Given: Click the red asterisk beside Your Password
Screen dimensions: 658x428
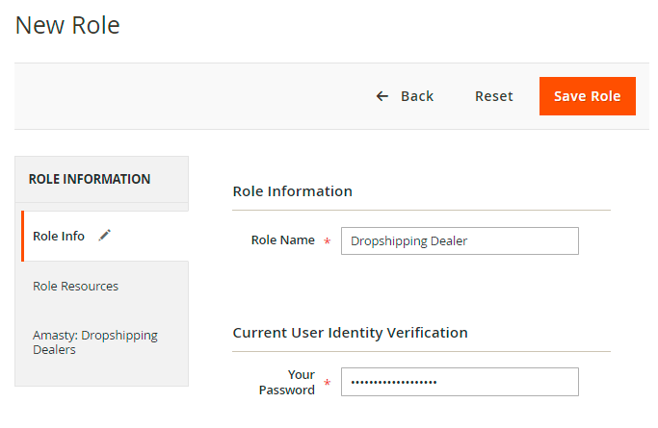Looking at the screenshot, I should 328,384.
